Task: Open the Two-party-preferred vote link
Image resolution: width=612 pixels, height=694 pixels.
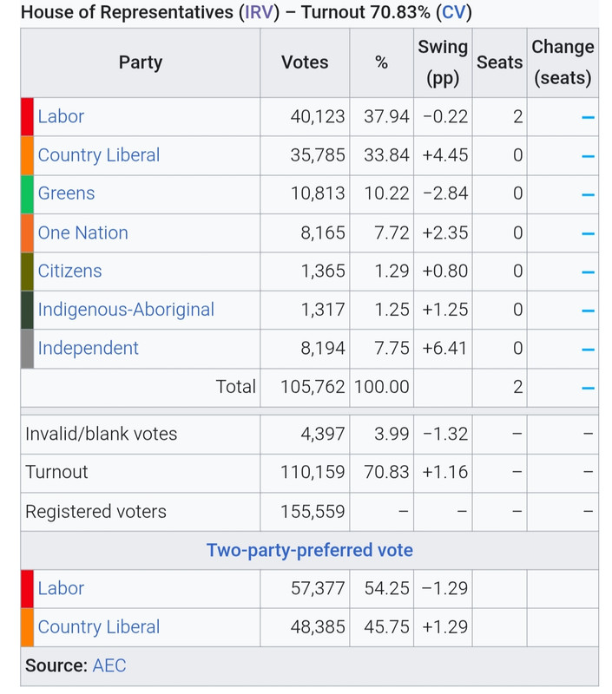Action: click(310, 550)
